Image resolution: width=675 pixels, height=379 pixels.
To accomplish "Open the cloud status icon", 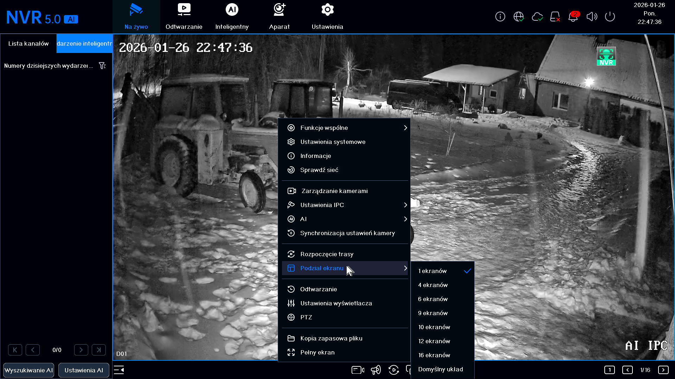I will pos(537,16).
